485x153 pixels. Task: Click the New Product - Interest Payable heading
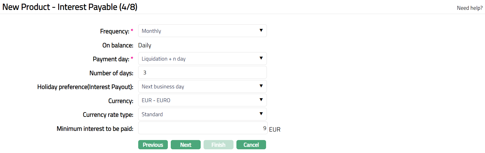[70, 7]
